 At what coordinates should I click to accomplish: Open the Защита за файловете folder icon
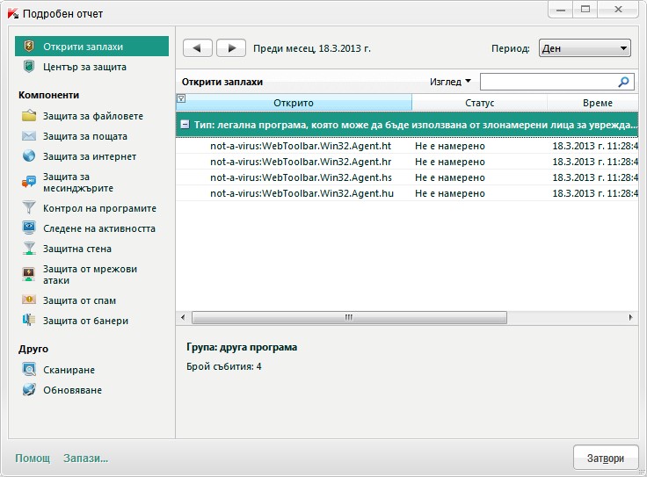click(x=29, y=116)
